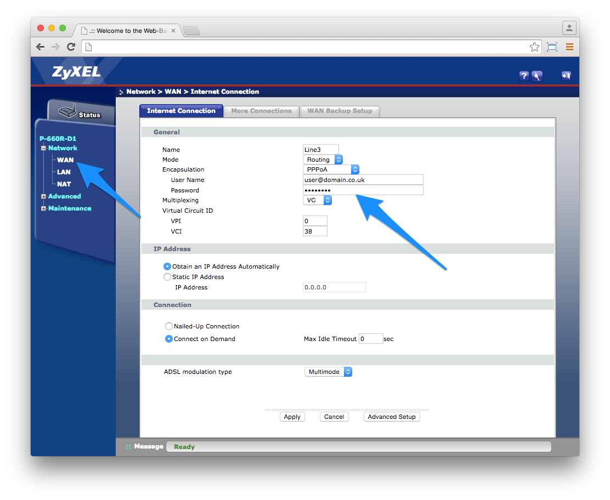Log out using the exit door icon
This screenshot has width=610, height=500.
(566, 76)
